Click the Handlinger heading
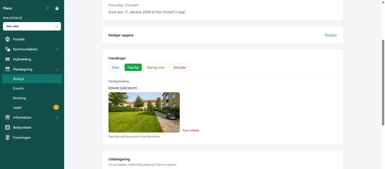The width and height of the screenshot is (385, 169). pyautogui.click(x=117, y=58)
